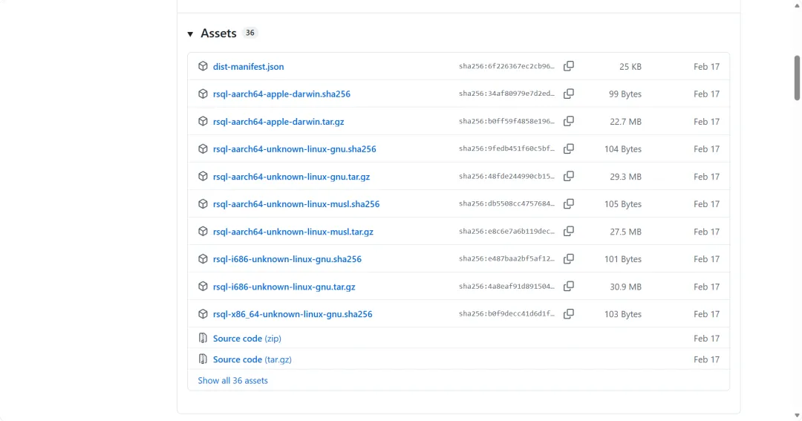Show all 36 assets

[x=232, y=380]
